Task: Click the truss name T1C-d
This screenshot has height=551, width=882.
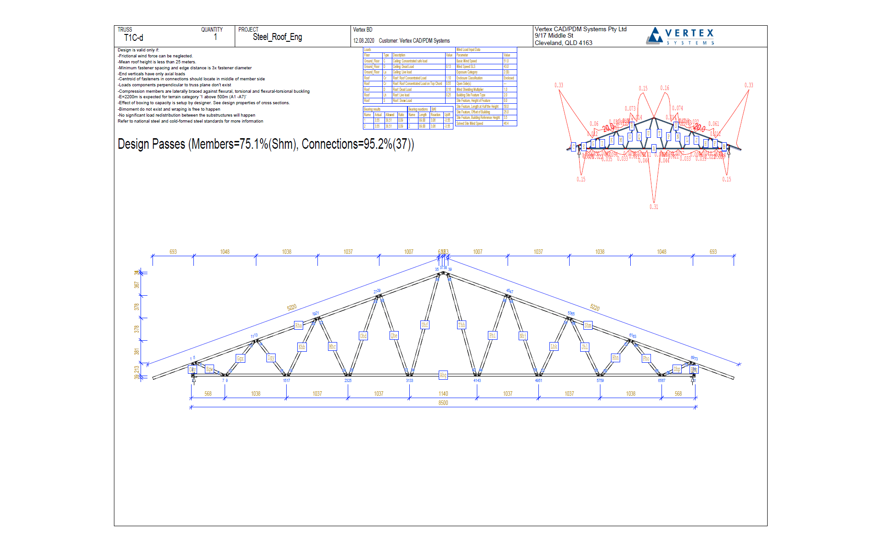Action: pyautogui.click(x=134, y=38)
